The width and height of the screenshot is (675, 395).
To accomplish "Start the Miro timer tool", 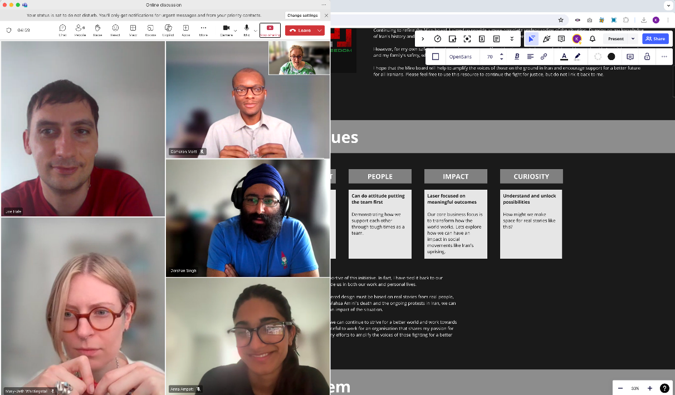I will 438,39.
